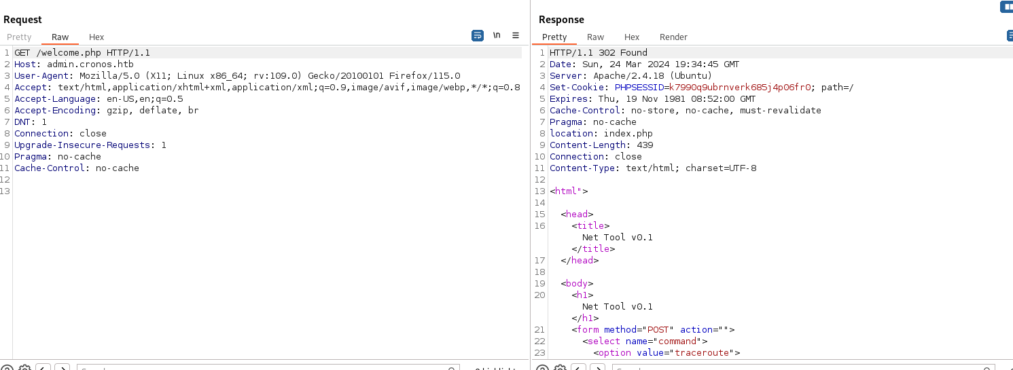
Task: Click the <body> tag on response line 19
Action: click(577, 284)
